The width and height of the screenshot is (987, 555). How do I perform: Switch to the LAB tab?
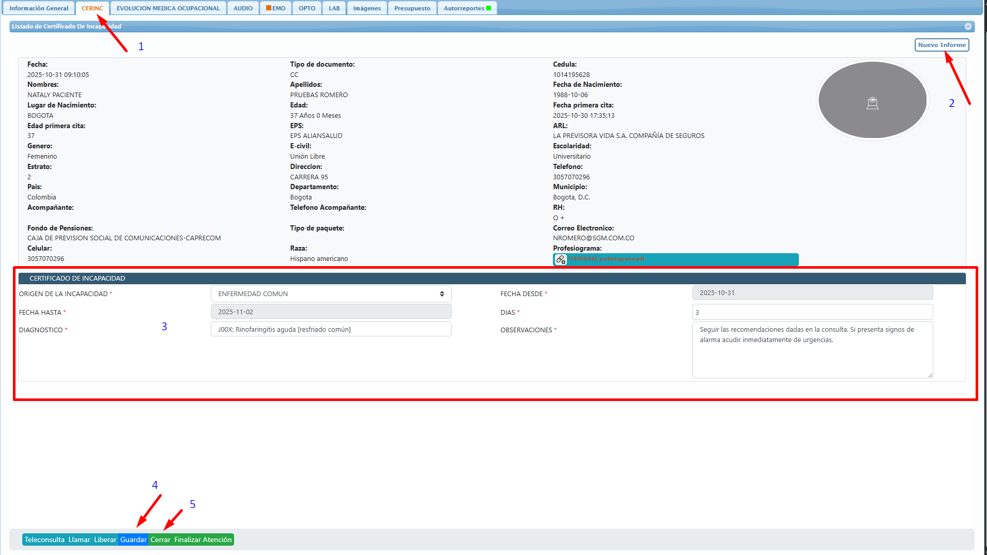click(x=334, y=8)
